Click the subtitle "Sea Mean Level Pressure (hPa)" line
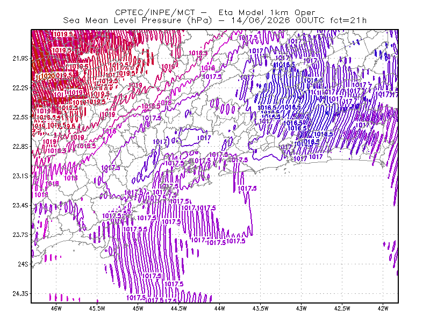Screen dimensions: 430x332 pos(215,20)
